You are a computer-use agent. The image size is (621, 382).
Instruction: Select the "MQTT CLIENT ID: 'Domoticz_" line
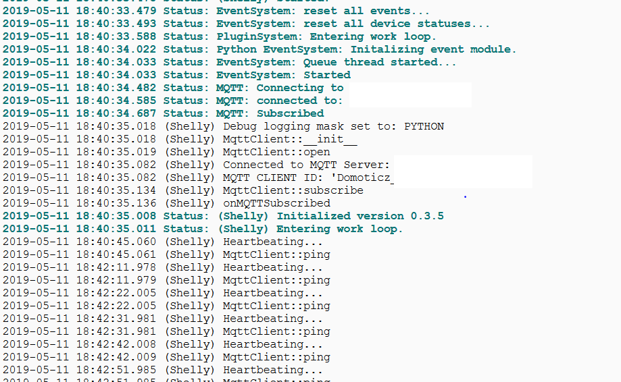199,178
